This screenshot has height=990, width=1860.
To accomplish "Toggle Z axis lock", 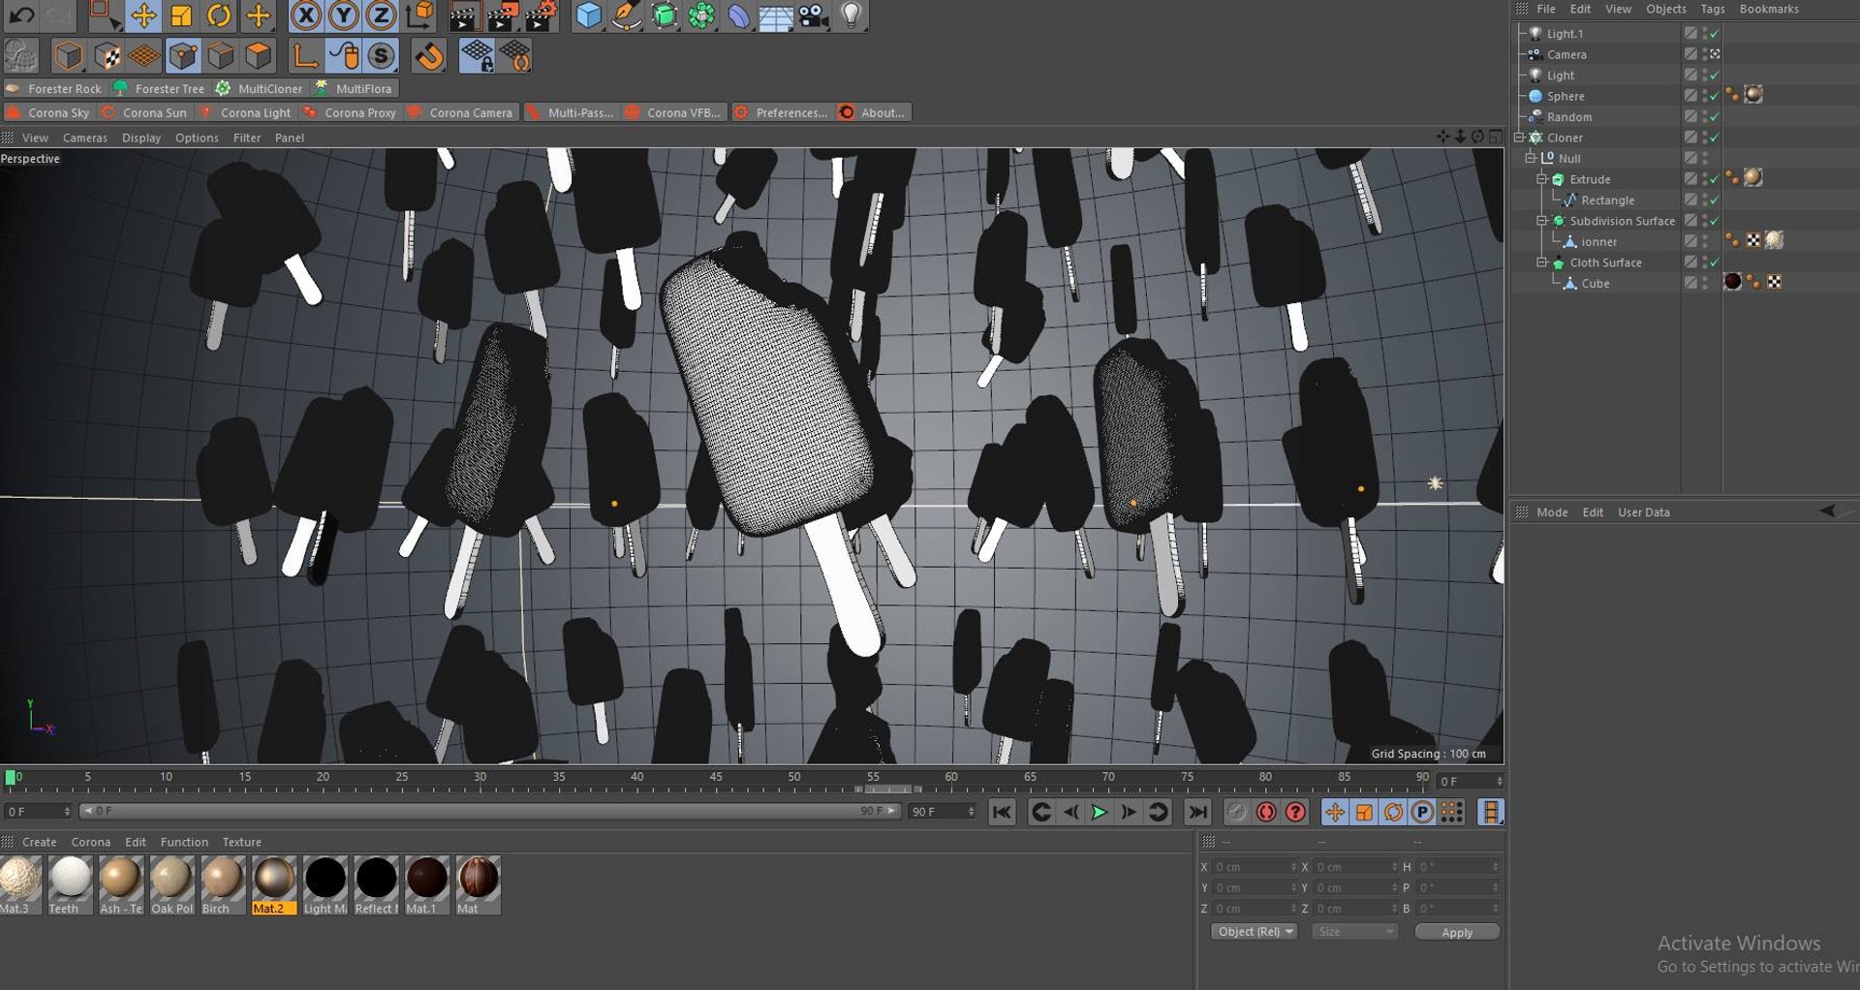I will click(x=382, y=15).
